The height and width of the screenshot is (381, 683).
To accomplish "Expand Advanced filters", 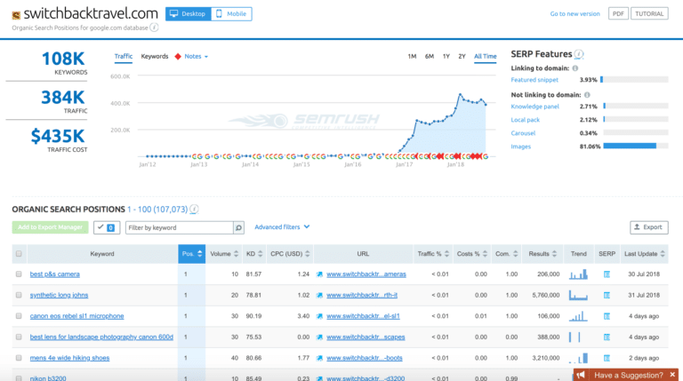I will click(x=282, y=227).
